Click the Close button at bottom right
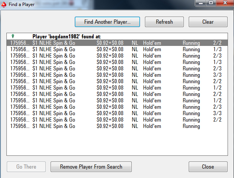This screenshot has width=234, height=178. [208, 167]
